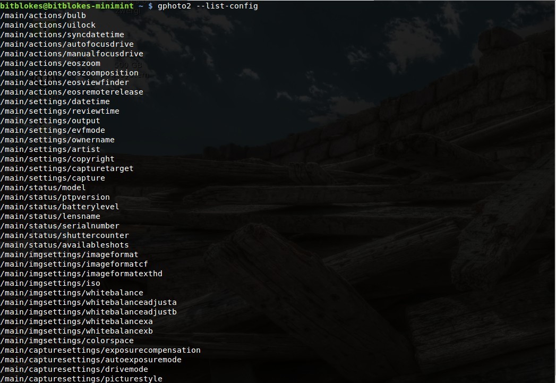Click /main/imgsettings/whitebalanceadjustb entry
This screenshot has height=383, width=556.
[x=89, y=312]
